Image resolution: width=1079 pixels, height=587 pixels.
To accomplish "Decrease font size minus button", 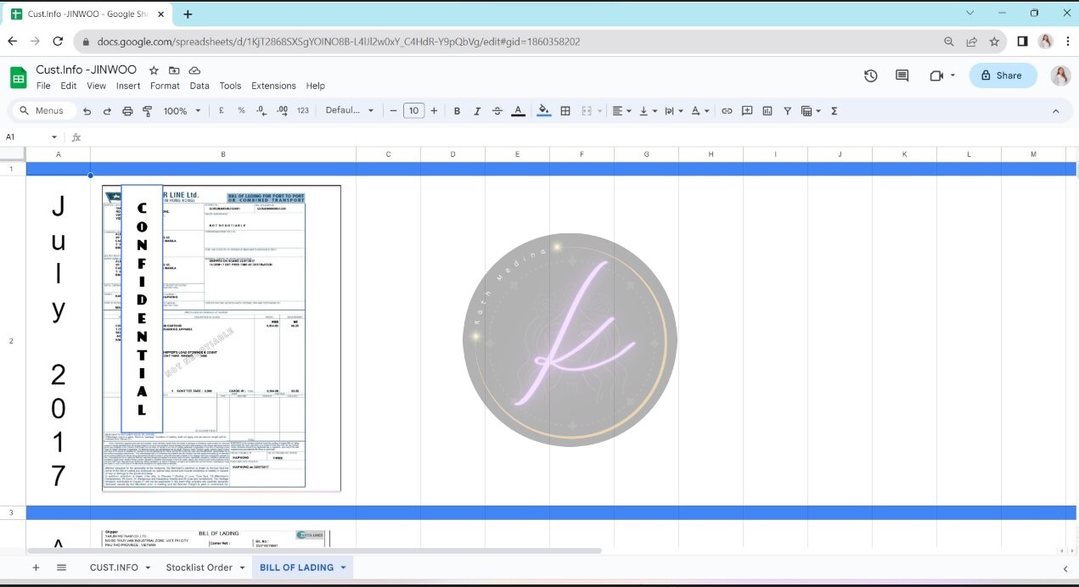I will (393, 111).
